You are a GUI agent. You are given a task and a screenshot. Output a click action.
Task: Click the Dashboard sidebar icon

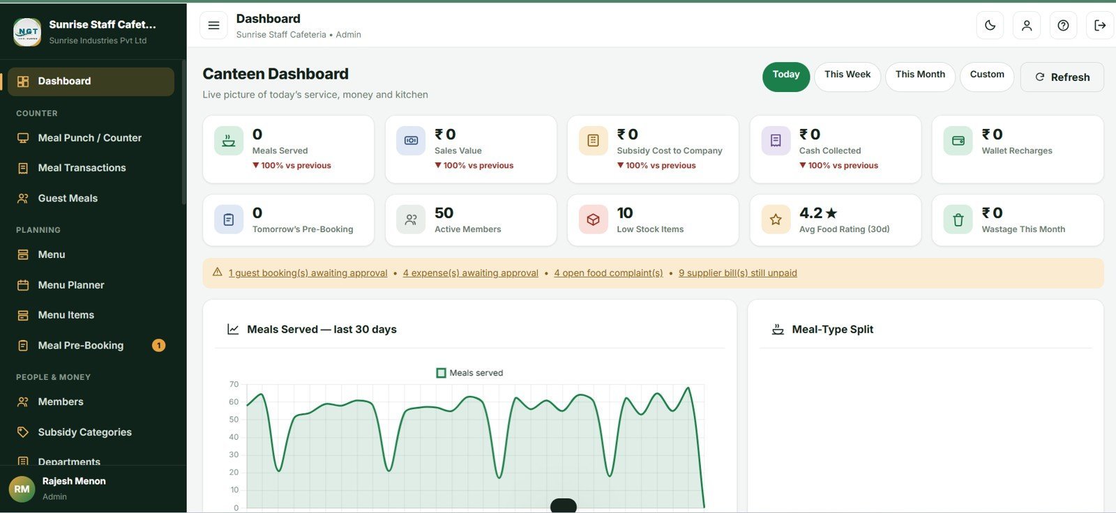23,82
